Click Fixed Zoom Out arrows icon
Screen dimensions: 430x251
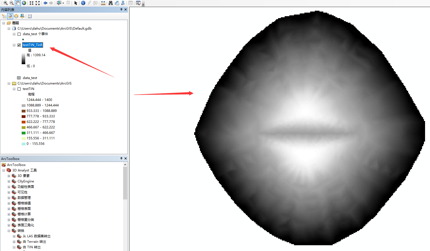click(x=38, y=3)
